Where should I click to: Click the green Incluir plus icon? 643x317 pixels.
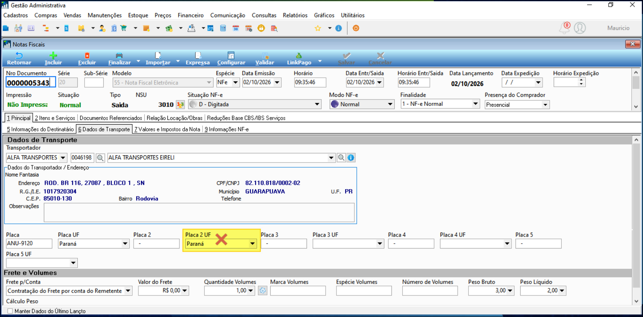[53, 55]
